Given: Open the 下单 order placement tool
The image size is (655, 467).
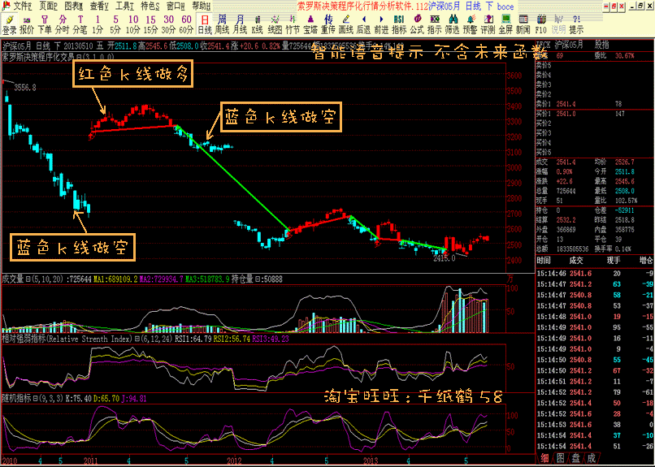Looking at the screenshot, I should point(45,24).
